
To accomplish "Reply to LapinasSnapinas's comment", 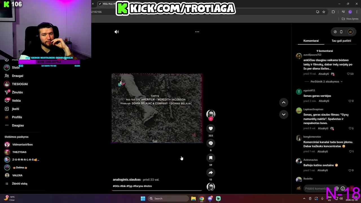I will tap(323, 128).
